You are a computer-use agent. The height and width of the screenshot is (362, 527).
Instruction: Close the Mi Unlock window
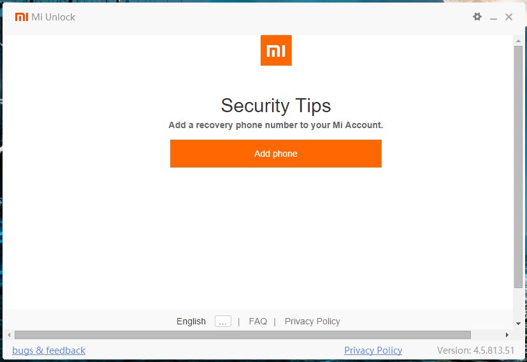click(509, 17)
